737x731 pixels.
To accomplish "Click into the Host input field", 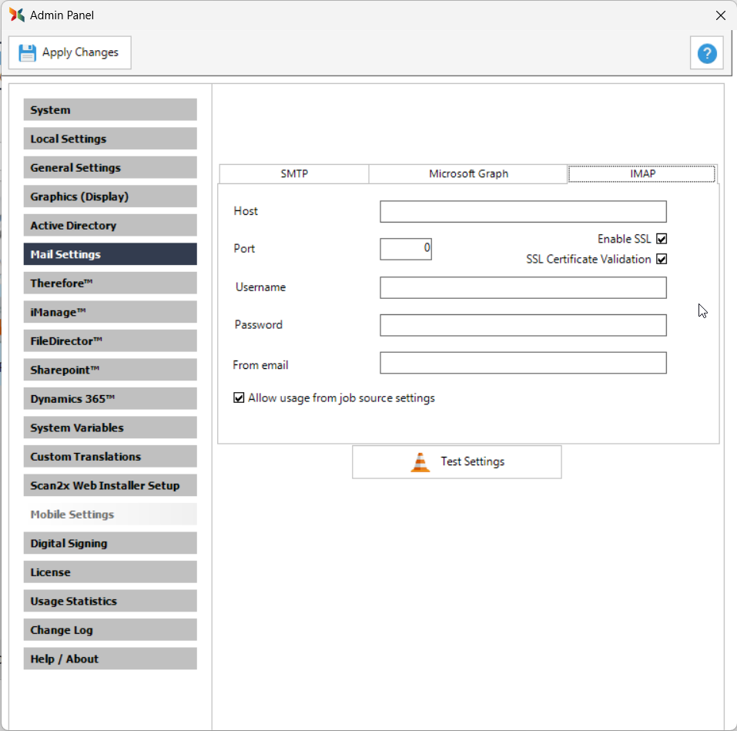I will click(523, 212).
